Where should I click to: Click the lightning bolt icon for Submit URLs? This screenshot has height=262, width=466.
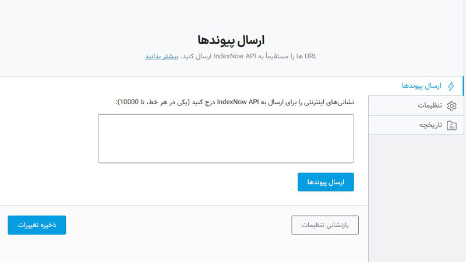tap(451, 86)
